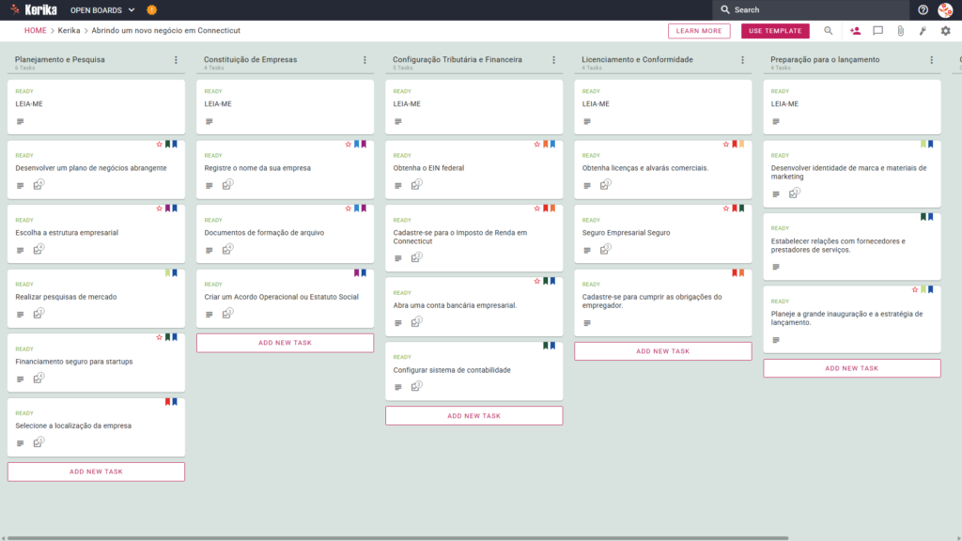Click light green tag on Realizar pesquisas card

click(x=167, y=273)
